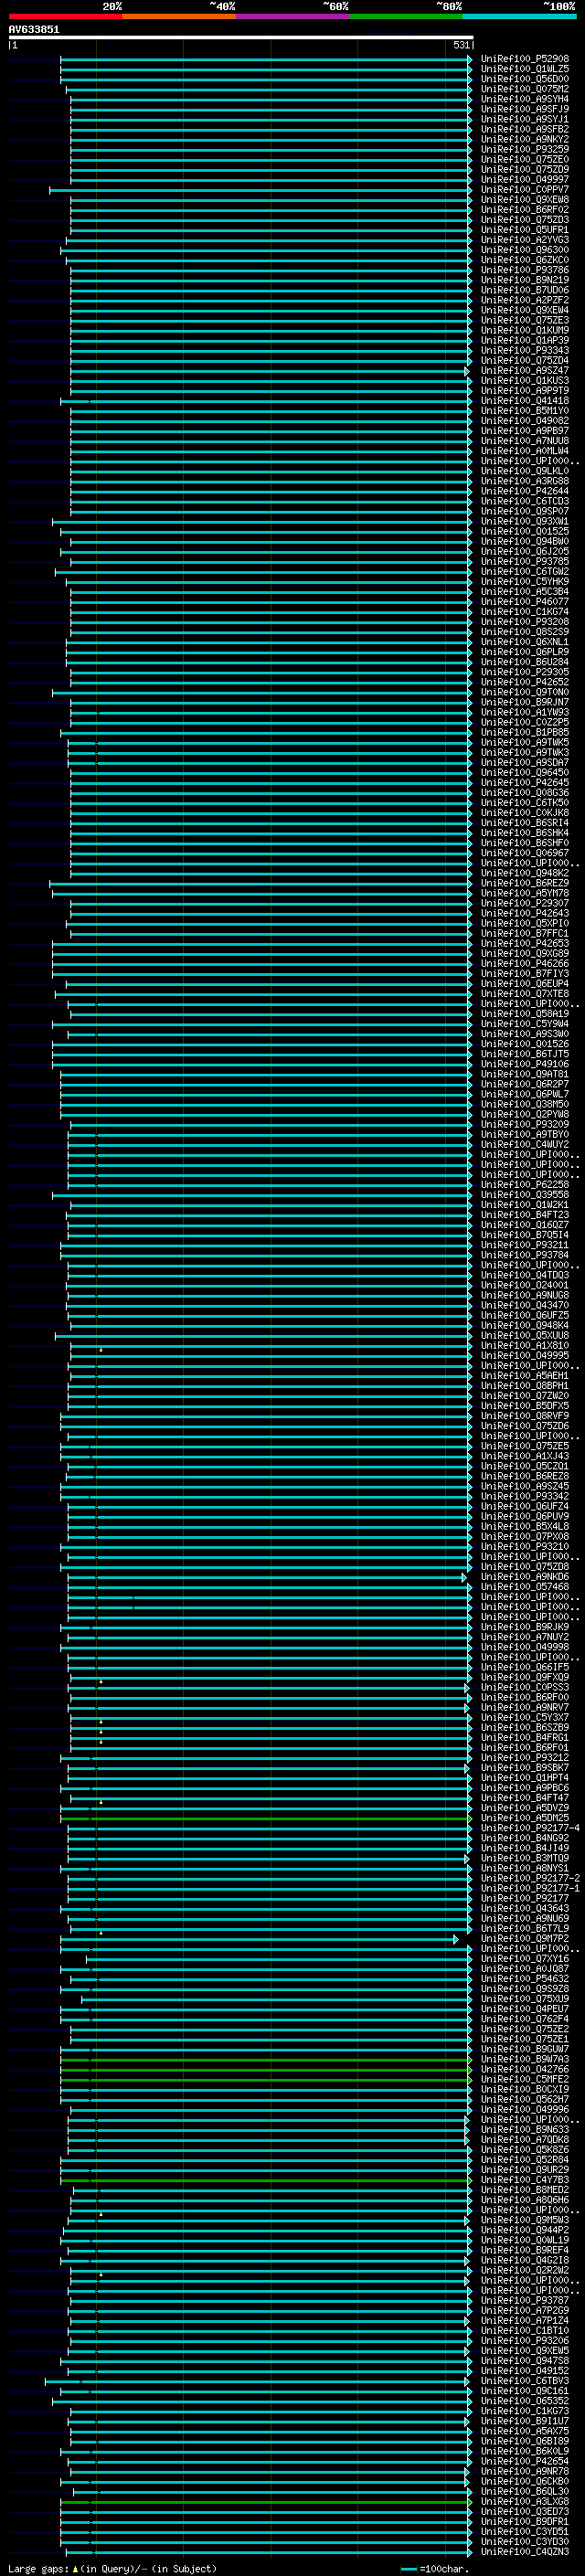Screen dimensions: 585x2576
Task: Select hit label UniRef100_P62258
Action: pyautogui.click(x=525, y=1185)
